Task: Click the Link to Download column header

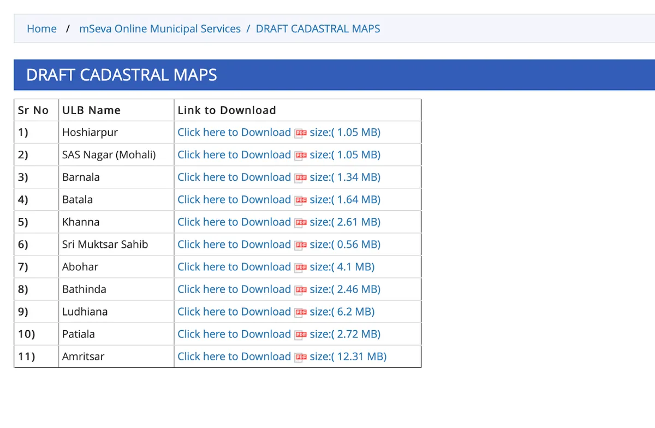Action: pos(227,110)
